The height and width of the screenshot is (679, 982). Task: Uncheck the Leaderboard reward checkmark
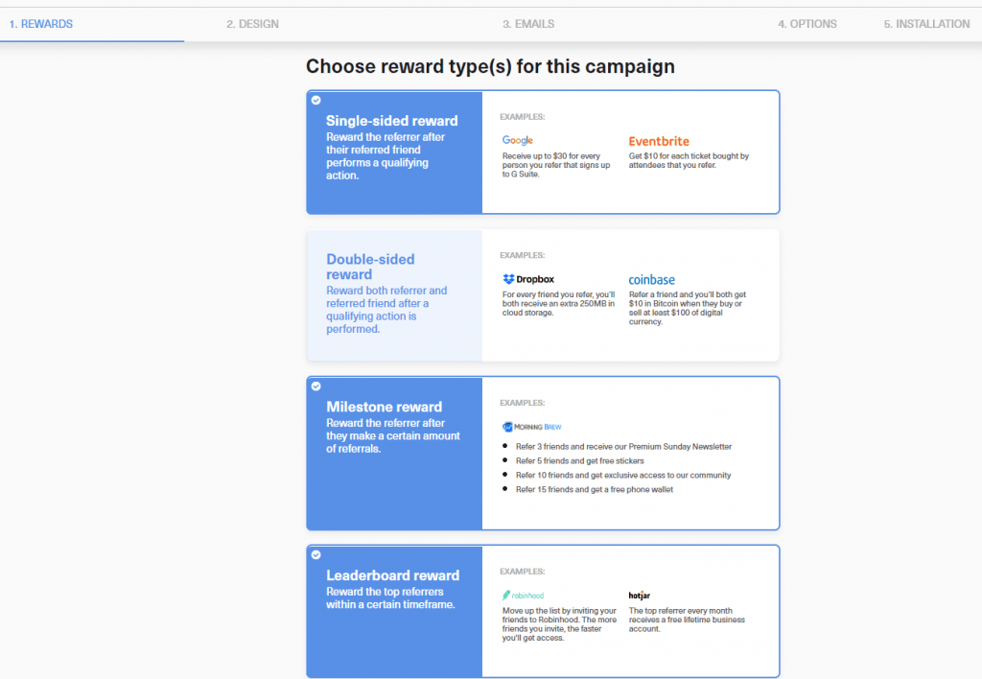(316, 554)
